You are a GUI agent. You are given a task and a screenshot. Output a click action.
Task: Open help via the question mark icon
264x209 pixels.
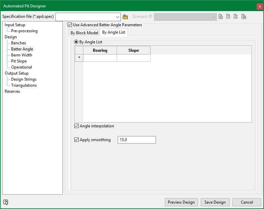point(6,202)
